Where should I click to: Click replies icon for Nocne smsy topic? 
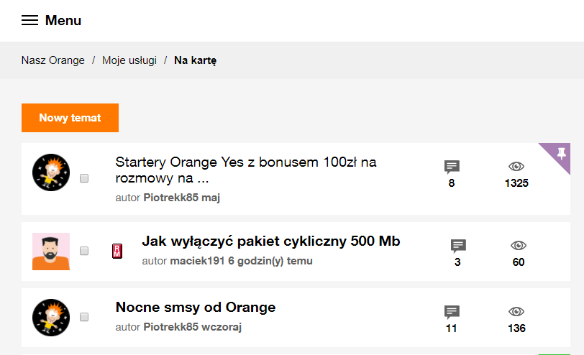tap(452, 312)
